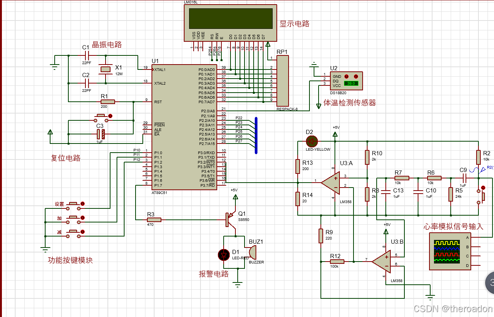Screen dimensions: 494x317
Task: Click the DS18B20 temperature increase arrow
Action: pos(346,76)
